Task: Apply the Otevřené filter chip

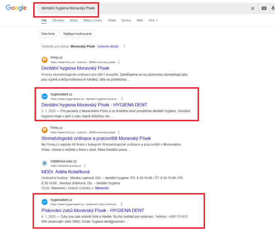Action: (48, 34)
